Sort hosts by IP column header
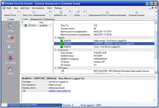Image resolution: width=159 pixels, height=108 pixels. click(x=29, y=22)
